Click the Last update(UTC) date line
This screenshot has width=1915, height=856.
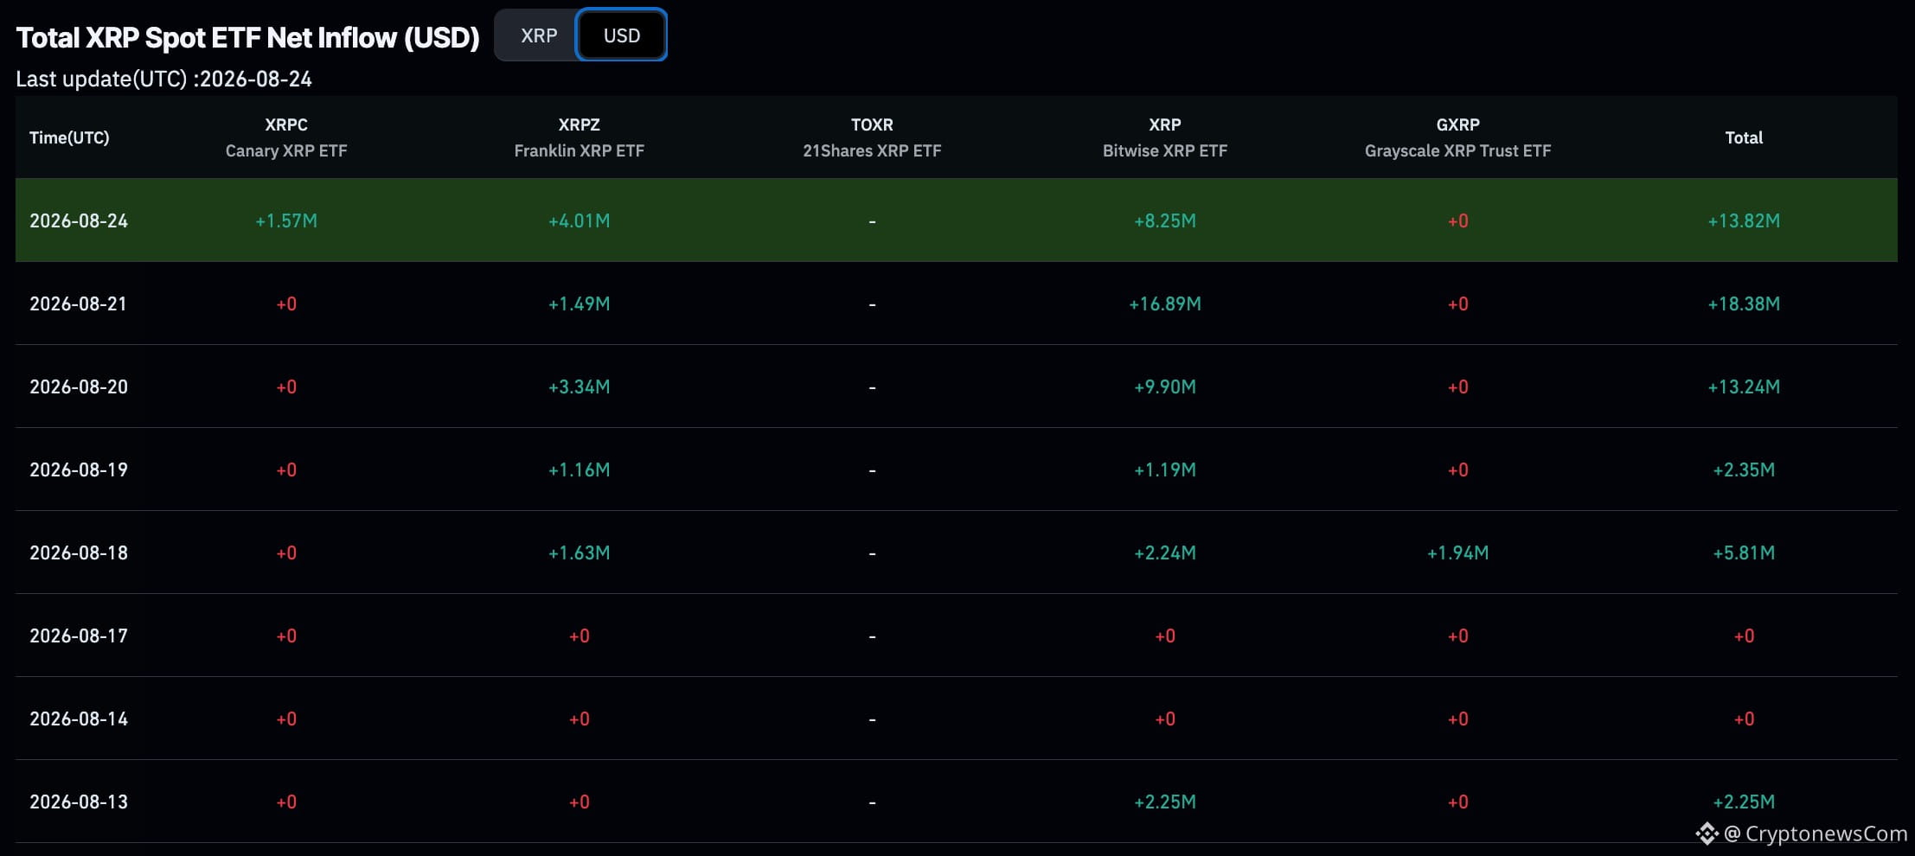163,79
